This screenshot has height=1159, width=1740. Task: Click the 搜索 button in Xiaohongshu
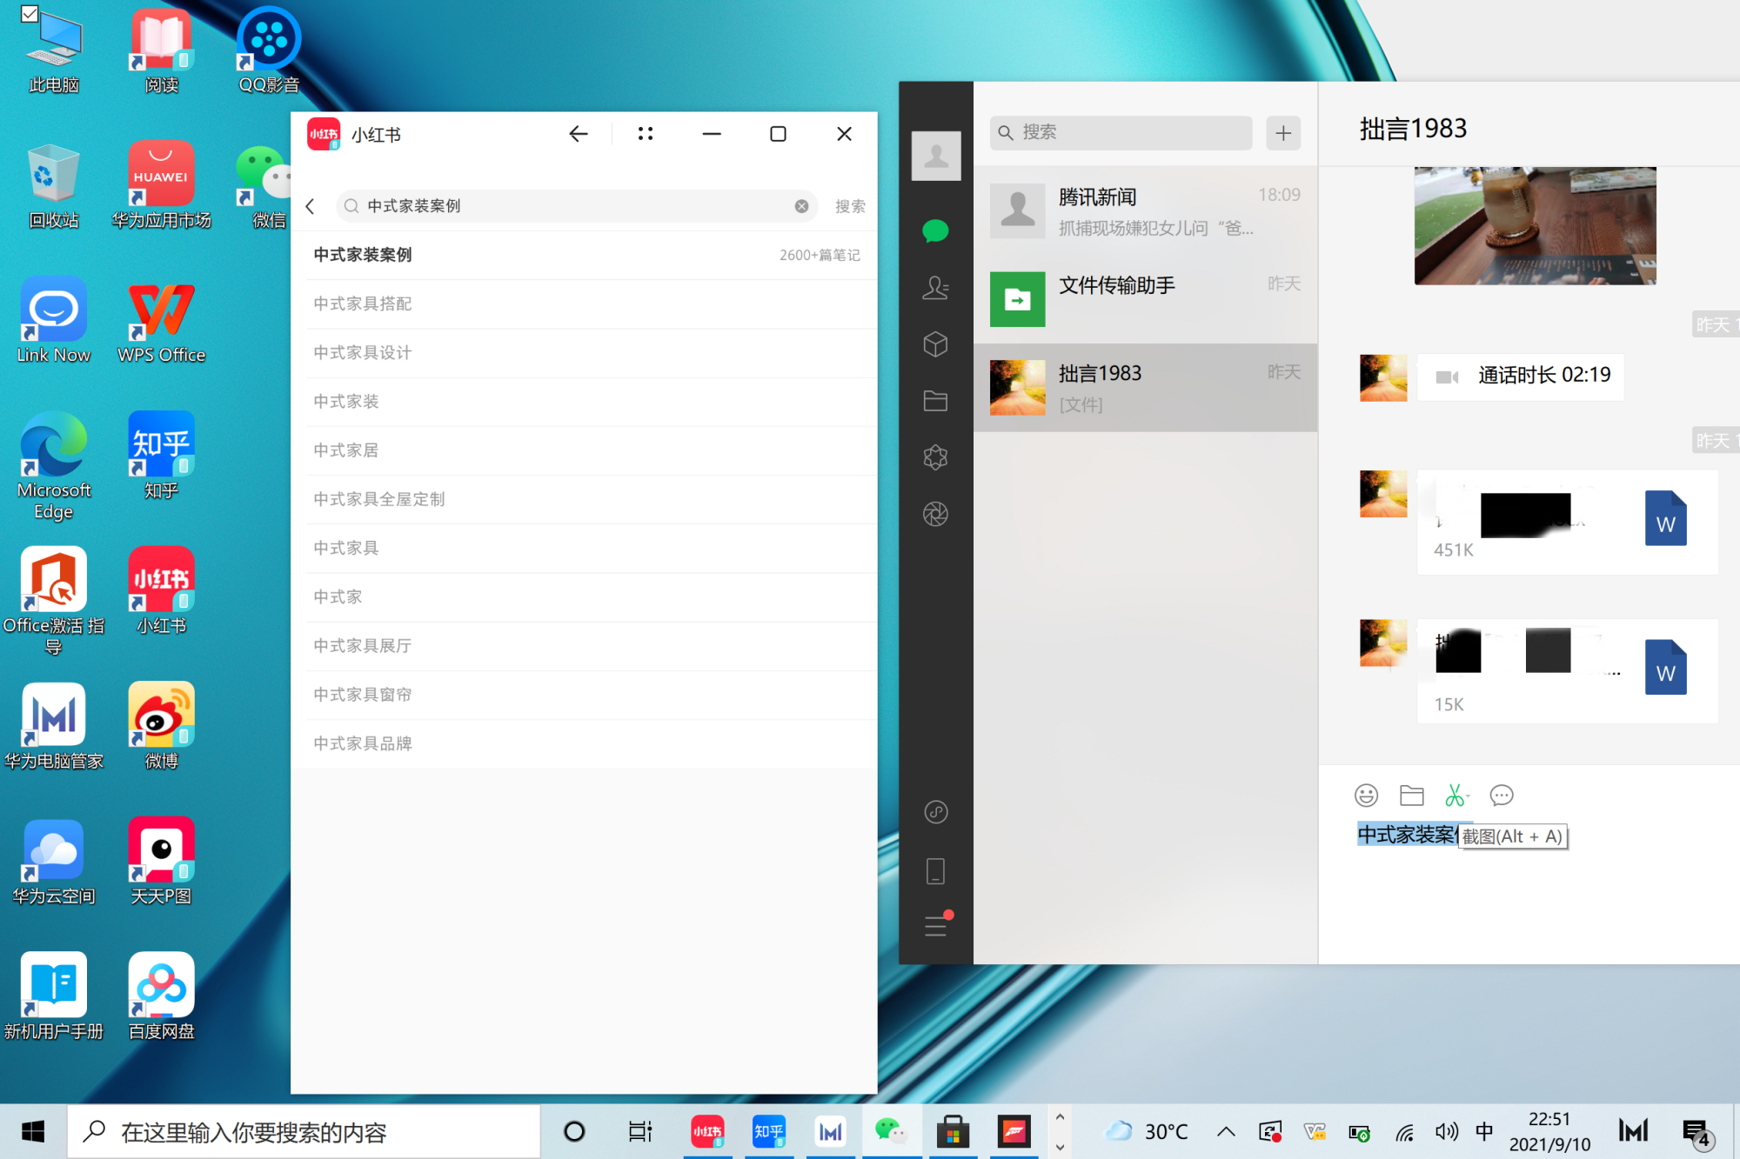850,206
